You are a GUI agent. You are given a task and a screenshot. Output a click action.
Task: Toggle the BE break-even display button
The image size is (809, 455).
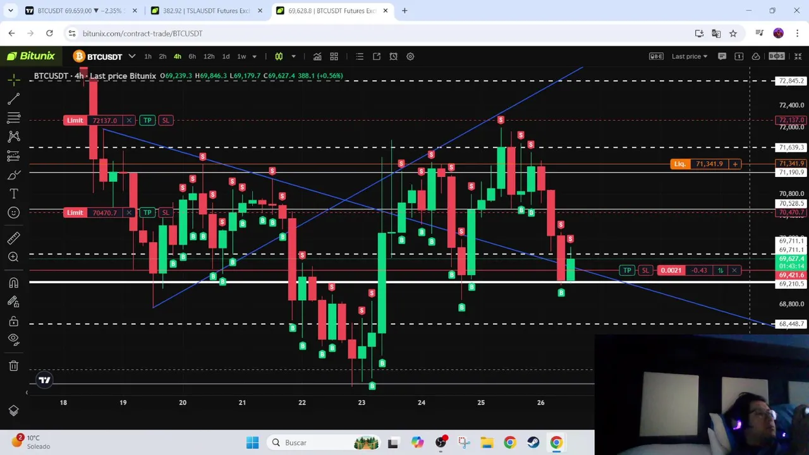pyautogui.click(x=656, y=56)
